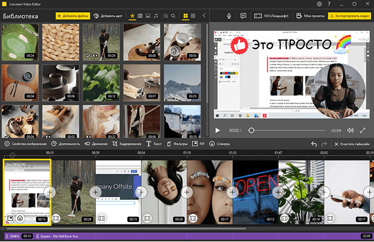
Task: Filter library by image files
Action: [148, 16]
